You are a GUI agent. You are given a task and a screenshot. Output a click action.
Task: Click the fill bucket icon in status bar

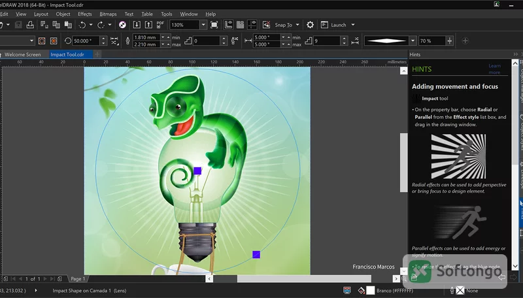point(362,291)
